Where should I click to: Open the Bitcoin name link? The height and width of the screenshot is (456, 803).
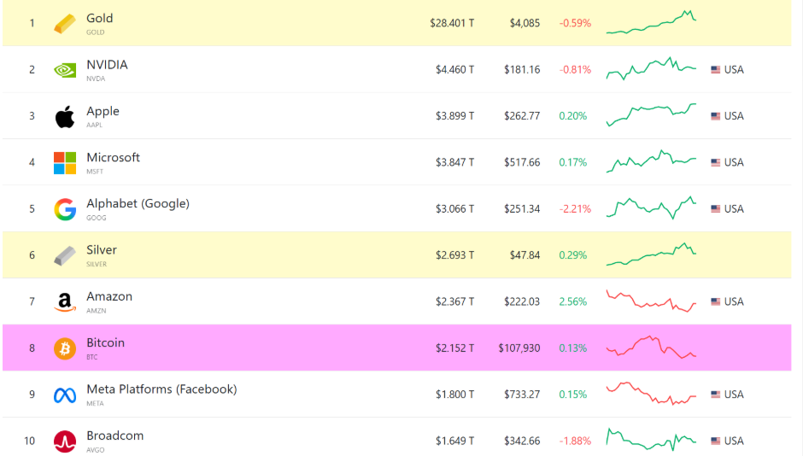105,342
